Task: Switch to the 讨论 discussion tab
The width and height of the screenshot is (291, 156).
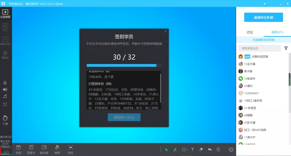Action: pos(250,32)
